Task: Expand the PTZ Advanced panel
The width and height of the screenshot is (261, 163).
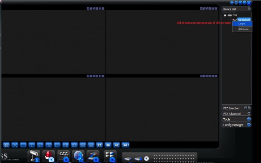Action: [x=249, y=114]
